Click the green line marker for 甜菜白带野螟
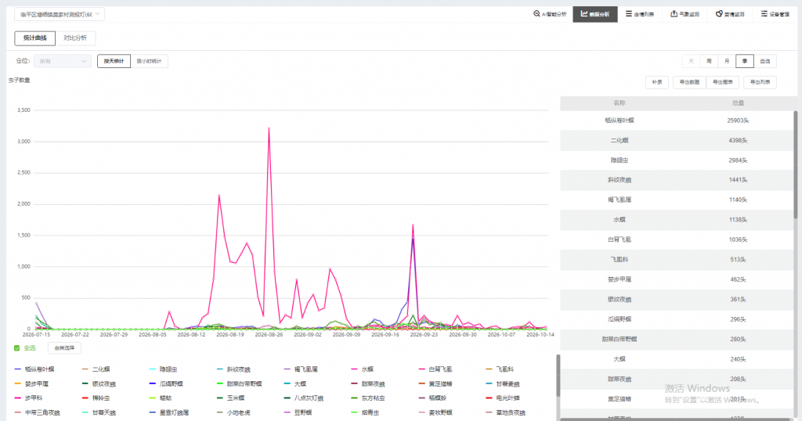The height and width of the screenshot is (421, 802). coord(220,383)
